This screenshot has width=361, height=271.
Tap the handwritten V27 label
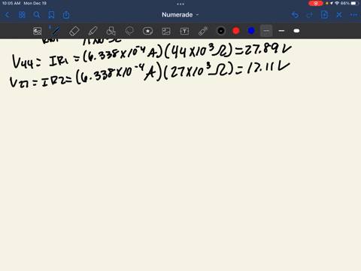coord(20,82)
